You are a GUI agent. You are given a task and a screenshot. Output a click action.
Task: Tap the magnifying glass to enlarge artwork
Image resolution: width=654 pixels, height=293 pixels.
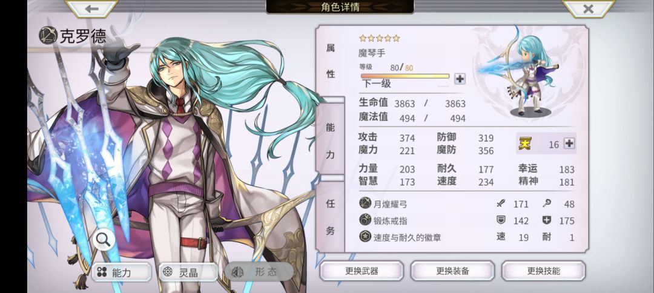(x=103, y=239)
